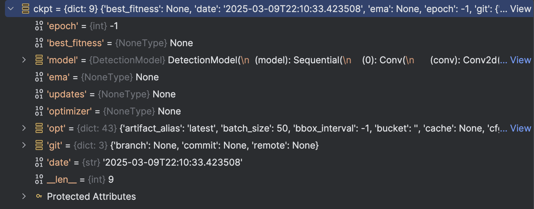Expand the 'opt' dict node
Viewport: 534px width, 209px height.
click(x=24, y=128)
